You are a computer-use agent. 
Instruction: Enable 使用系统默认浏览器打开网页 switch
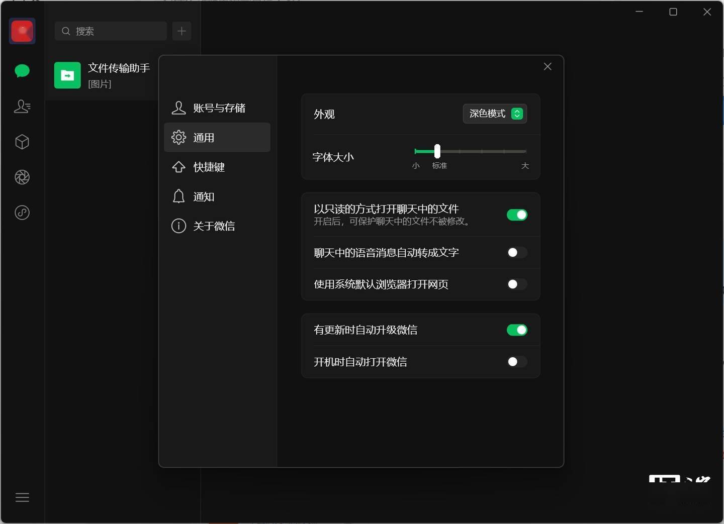pos(517,284)
